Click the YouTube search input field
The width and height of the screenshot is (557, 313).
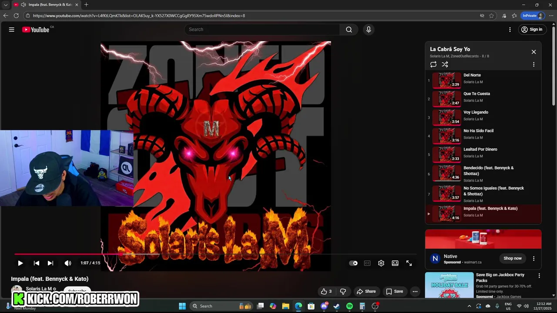(262, 30)
